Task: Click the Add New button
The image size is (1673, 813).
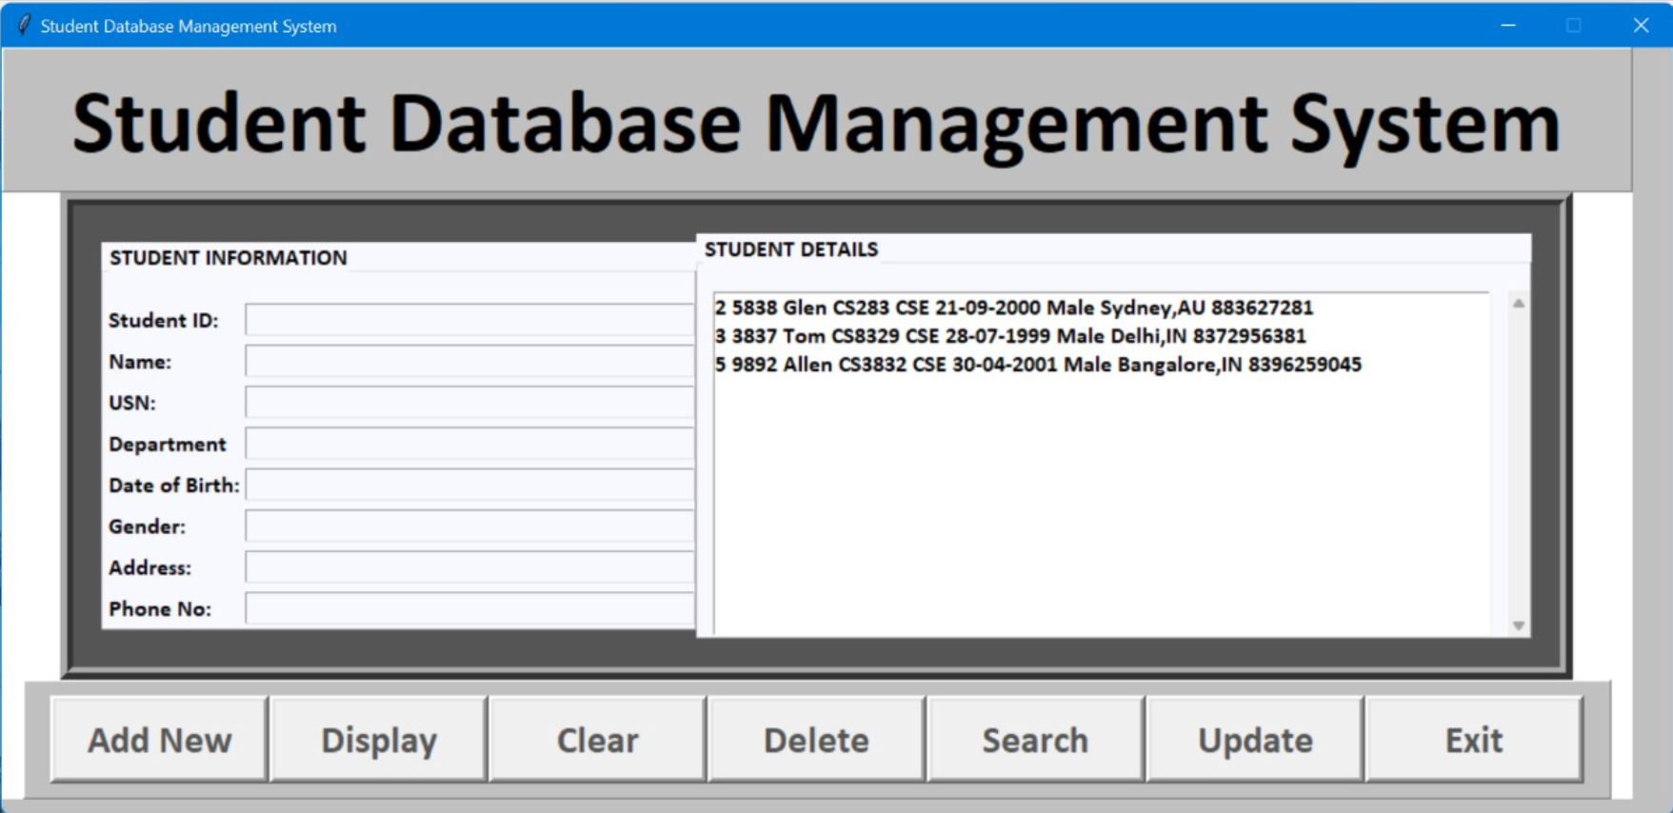Action: (159, 740)
